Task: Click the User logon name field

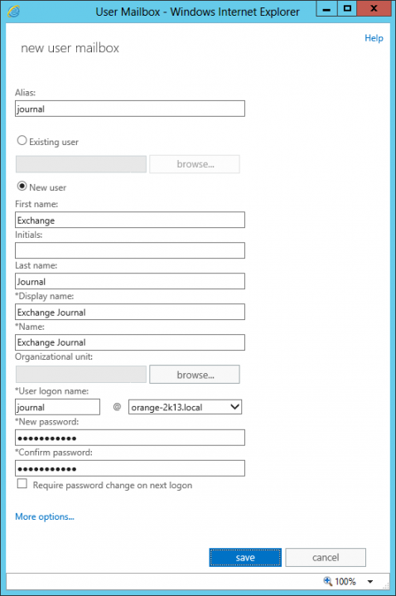Action: (x=58, y=407)
